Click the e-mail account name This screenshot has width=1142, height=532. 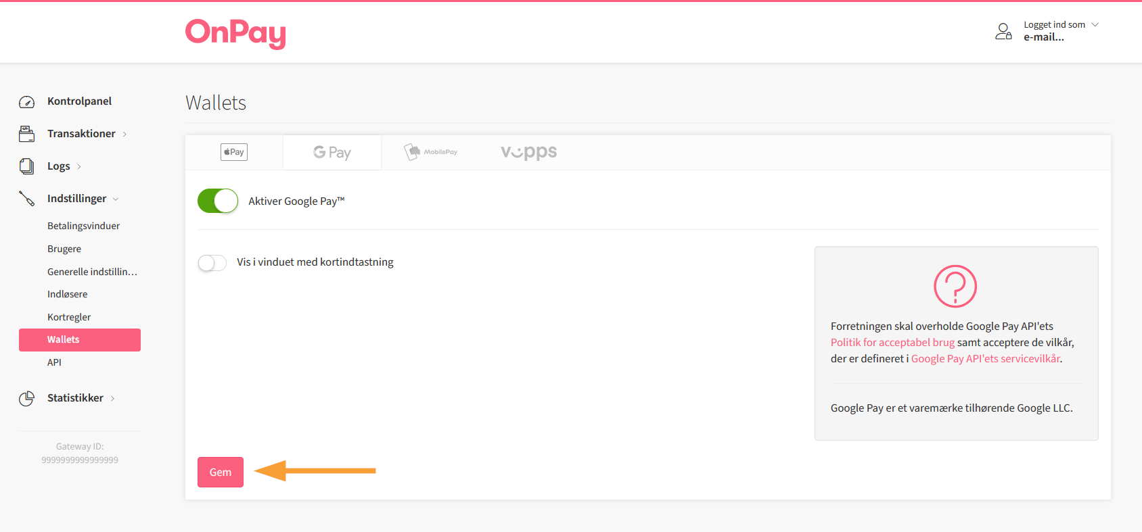pos(1044,37)
